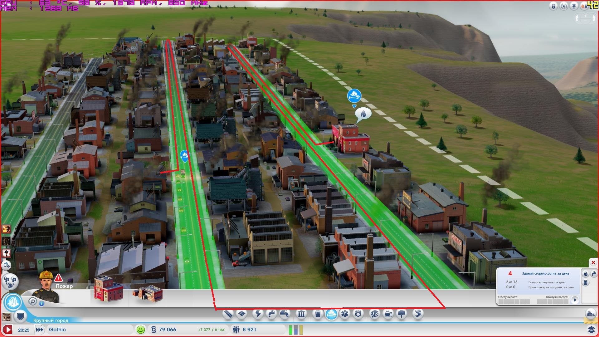Click the income +7 377 / в час

point(212,330)
